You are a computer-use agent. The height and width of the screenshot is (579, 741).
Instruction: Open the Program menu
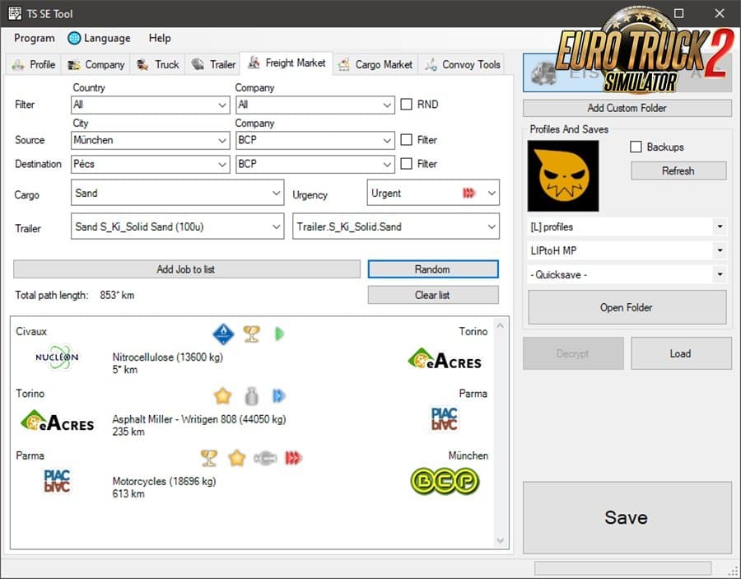pyautogui.click(x=34, y=38)
